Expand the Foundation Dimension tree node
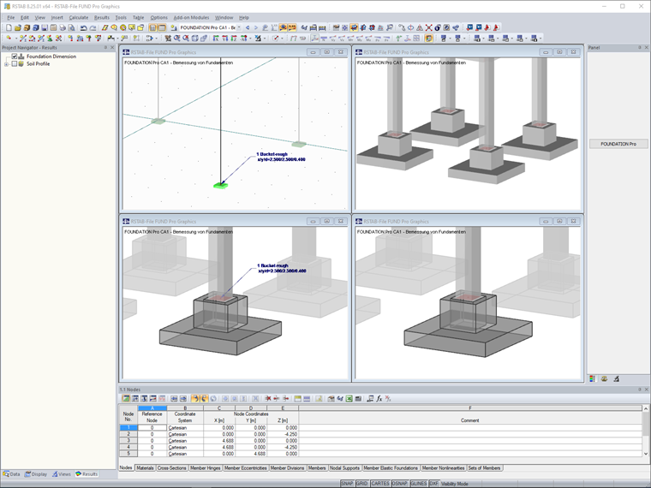Image resolution: width=651 pixels, height=488 pixels. (6, 57)
